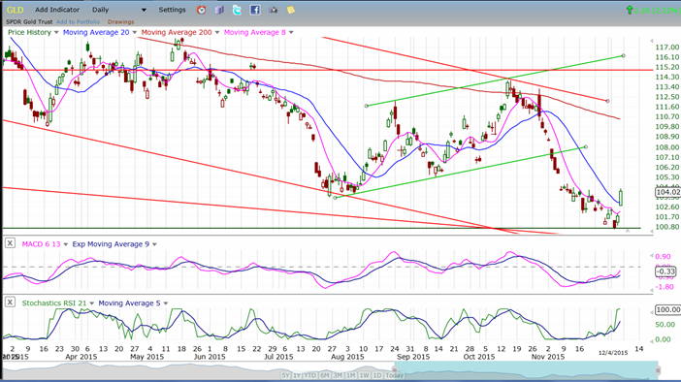This screenshot has width=681, height=382.
Task: Open the Settings menu
Action: [x=172, y=10]
